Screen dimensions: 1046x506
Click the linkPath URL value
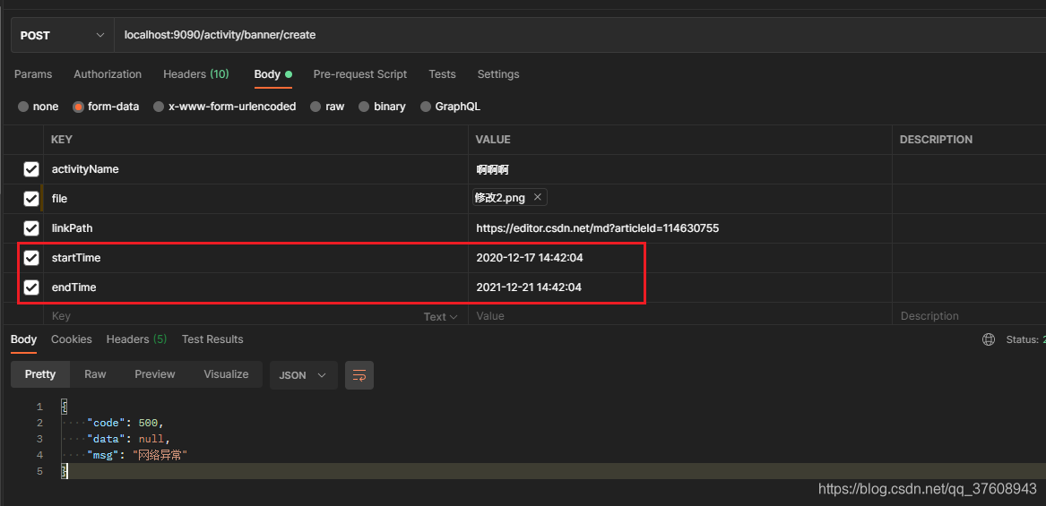tap(597, 228)
